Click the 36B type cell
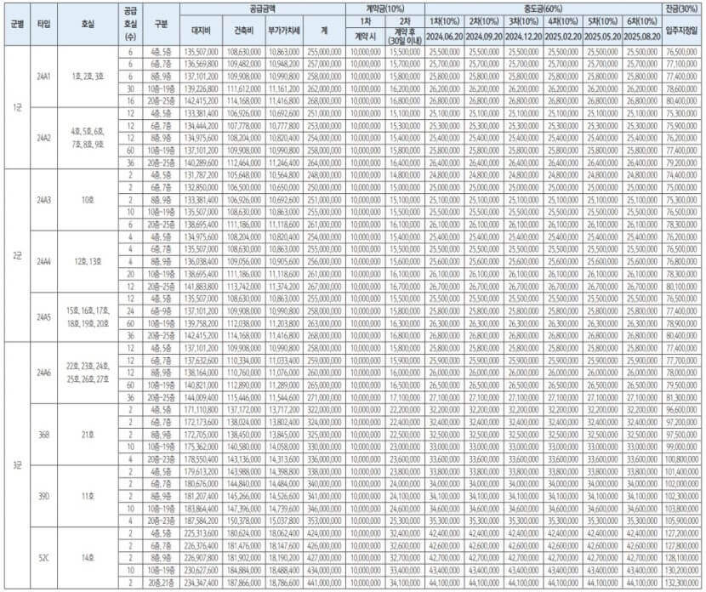 click(44, 435)
